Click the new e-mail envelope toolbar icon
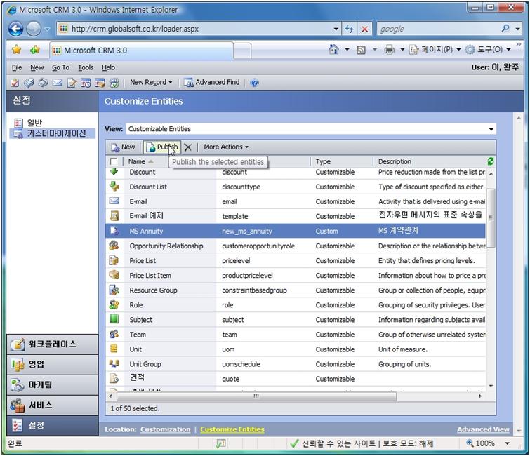 click(x=58, y=82)
